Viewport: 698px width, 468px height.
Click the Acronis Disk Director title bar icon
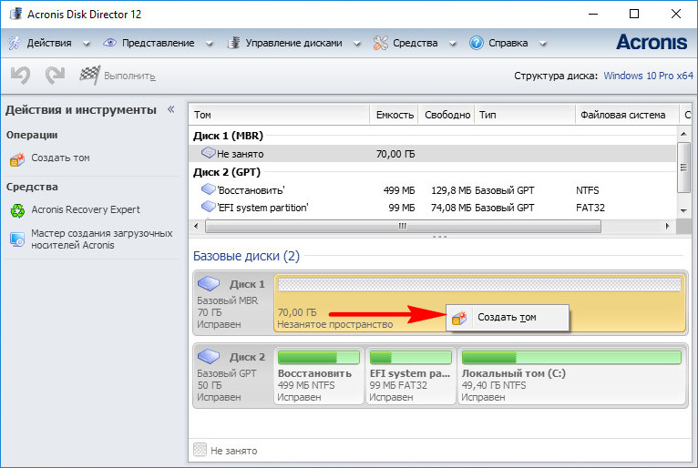[16, 14]
